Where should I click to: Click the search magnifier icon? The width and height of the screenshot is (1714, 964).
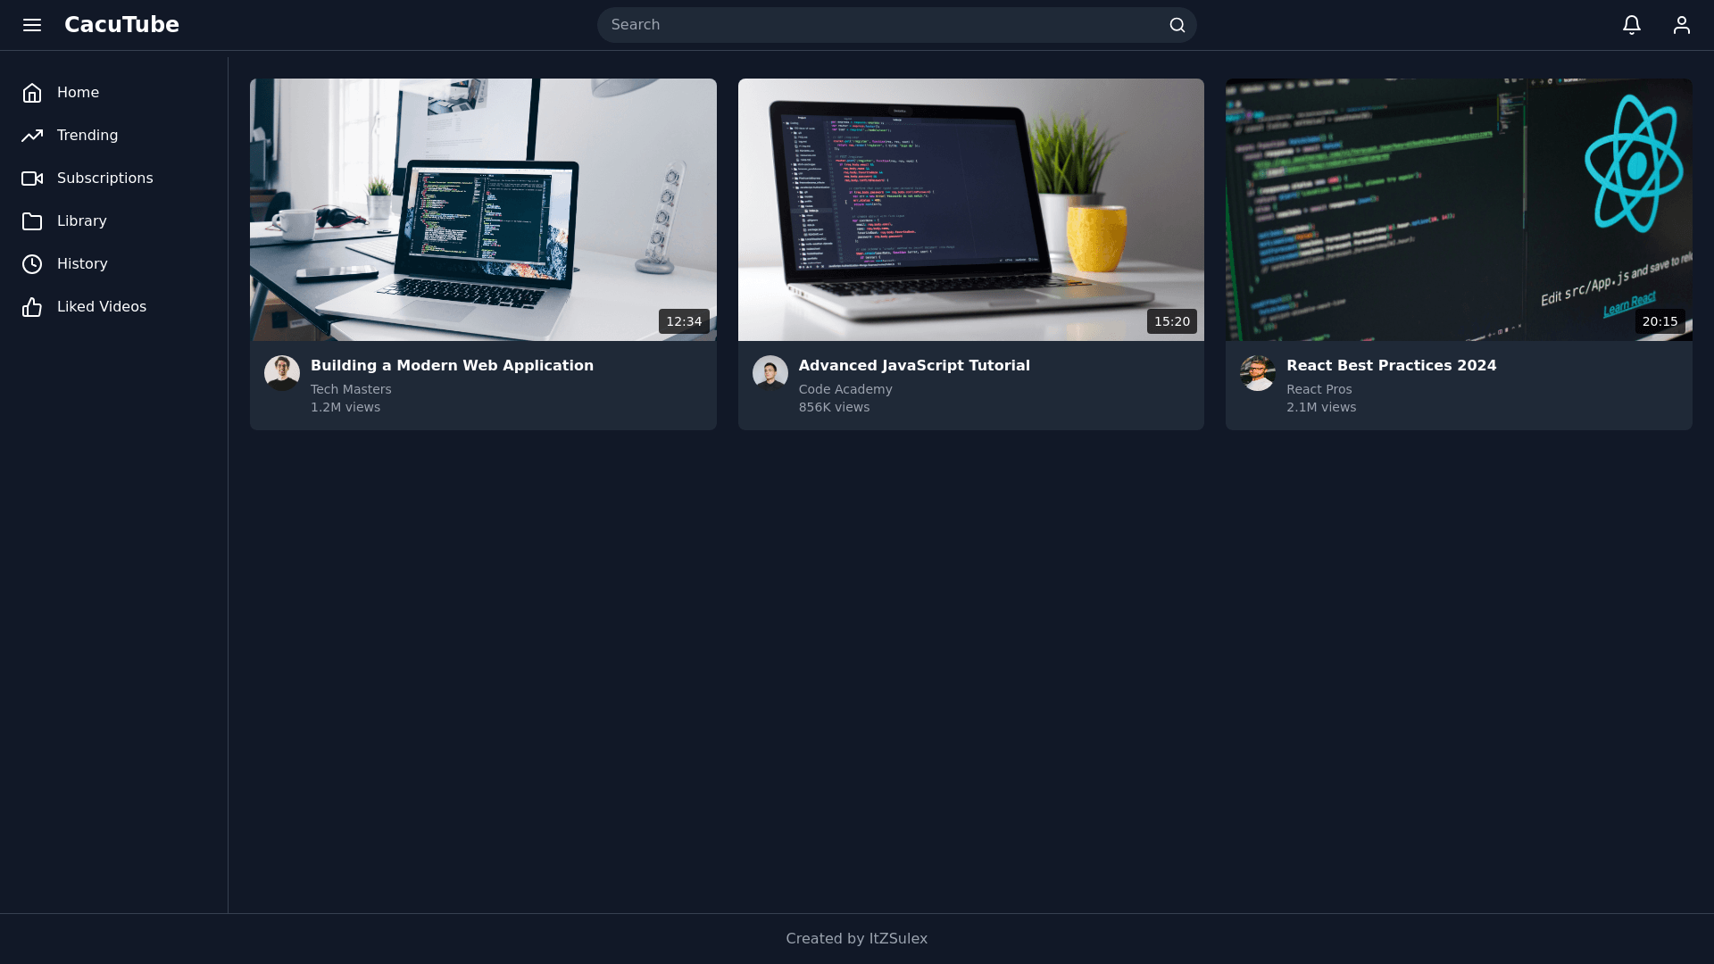click(x=1177, y=25)
